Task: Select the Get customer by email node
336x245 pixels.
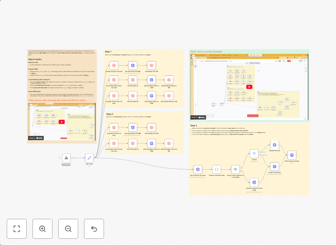Action: (197, 169)
